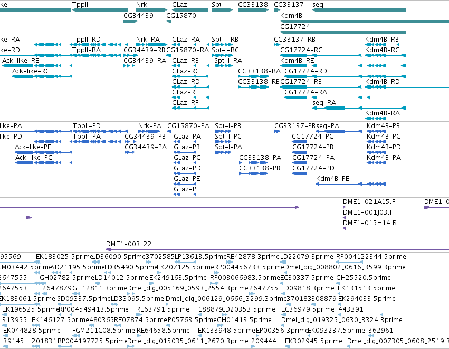449x349 pixels.
Task: Select the GLaz gene label
Action: (179, 5)
